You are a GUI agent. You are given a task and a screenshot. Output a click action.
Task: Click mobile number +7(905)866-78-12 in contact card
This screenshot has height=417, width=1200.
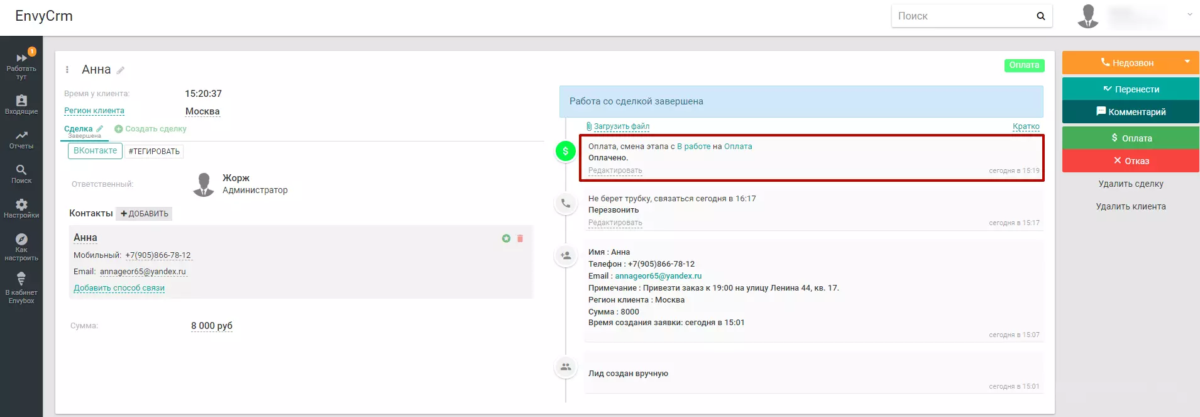158,255
